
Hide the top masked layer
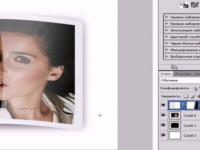163,105
